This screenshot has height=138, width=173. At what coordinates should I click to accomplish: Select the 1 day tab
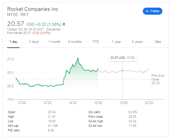pos(13,42)
